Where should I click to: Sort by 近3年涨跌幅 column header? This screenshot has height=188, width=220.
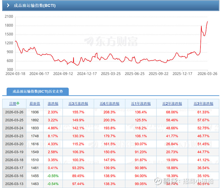[x=204, y=103]
